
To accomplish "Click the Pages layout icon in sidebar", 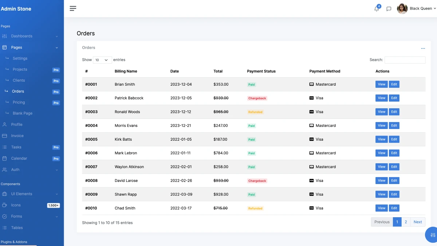I will tap(4, 47).
